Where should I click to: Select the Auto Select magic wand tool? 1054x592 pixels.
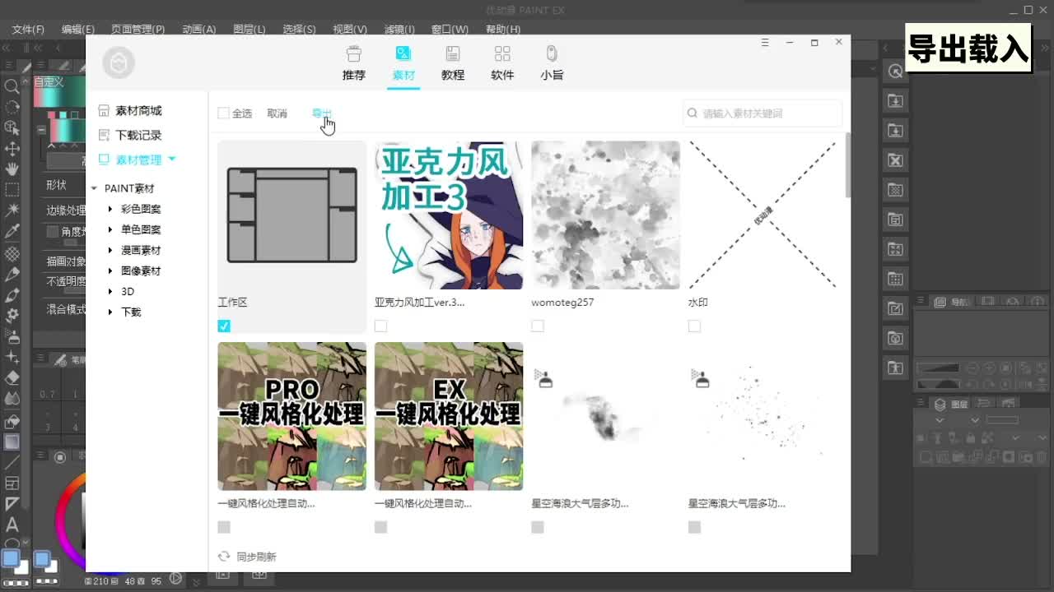12,211
